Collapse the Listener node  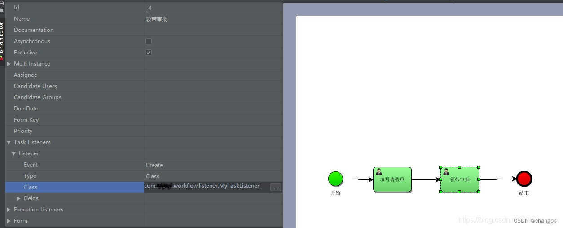[14, 153]
